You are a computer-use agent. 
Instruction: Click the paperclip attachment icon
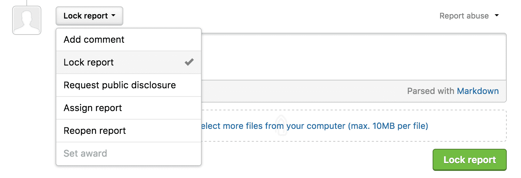click(x=282, y=127)
